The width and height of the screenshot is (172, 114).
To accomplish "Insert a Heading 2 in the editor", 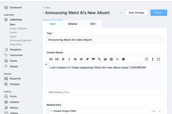I will [51, 59].
